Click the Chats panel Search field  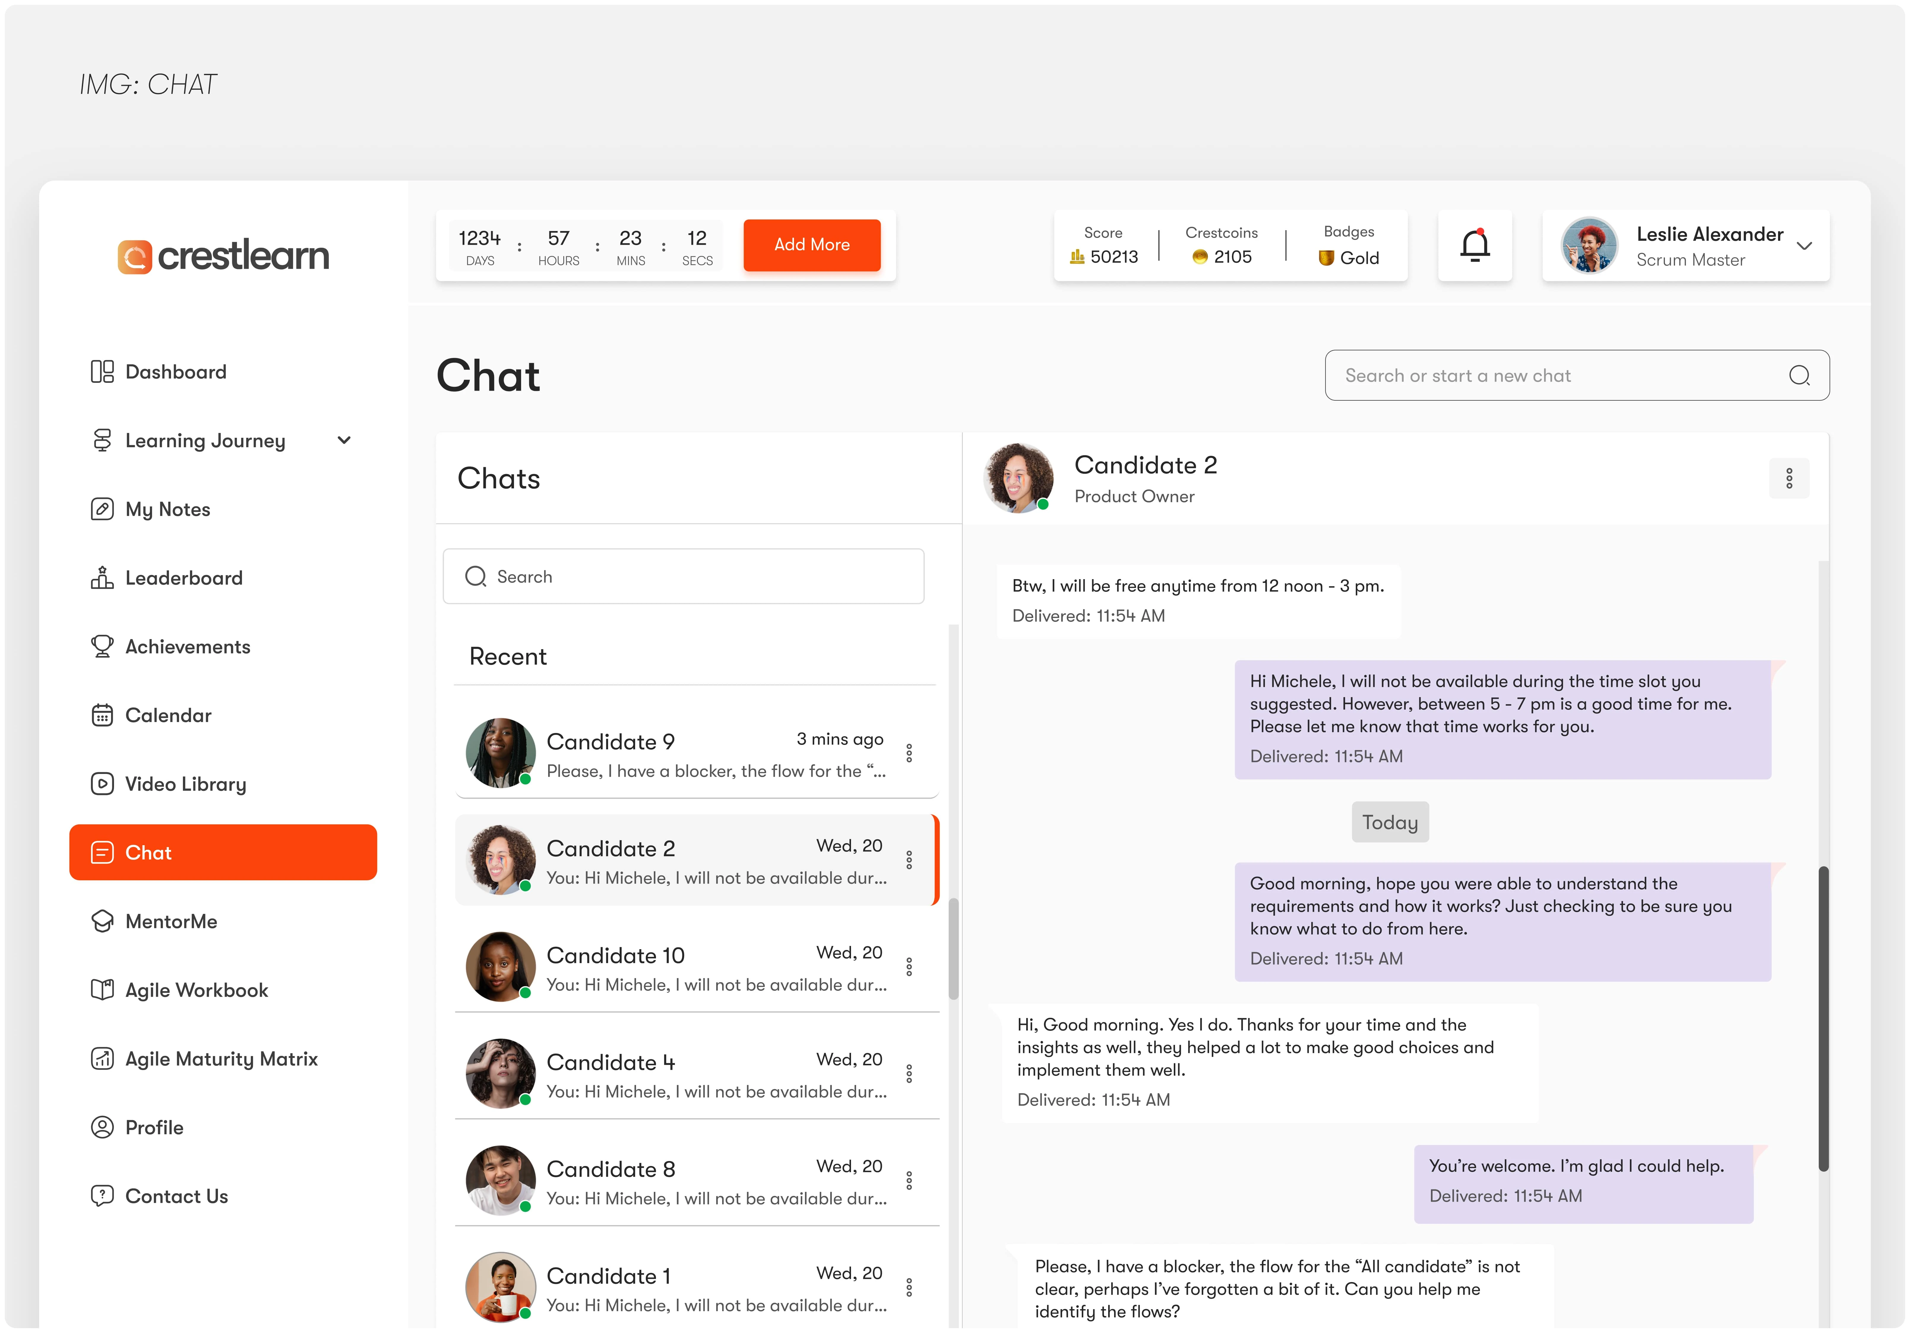point(684,576)
